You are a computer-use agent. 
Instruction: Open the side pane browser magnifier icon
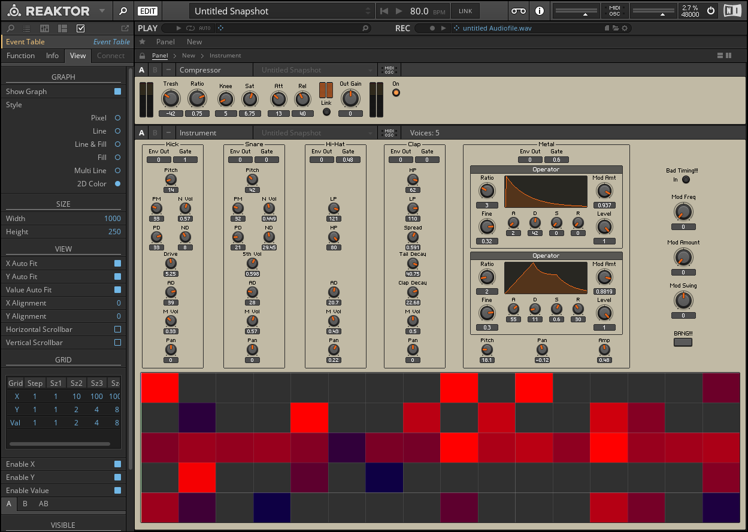(10, 28)
